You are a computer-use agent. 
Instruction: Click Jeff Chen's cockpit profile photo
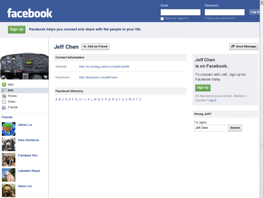[x=24, y=66]
